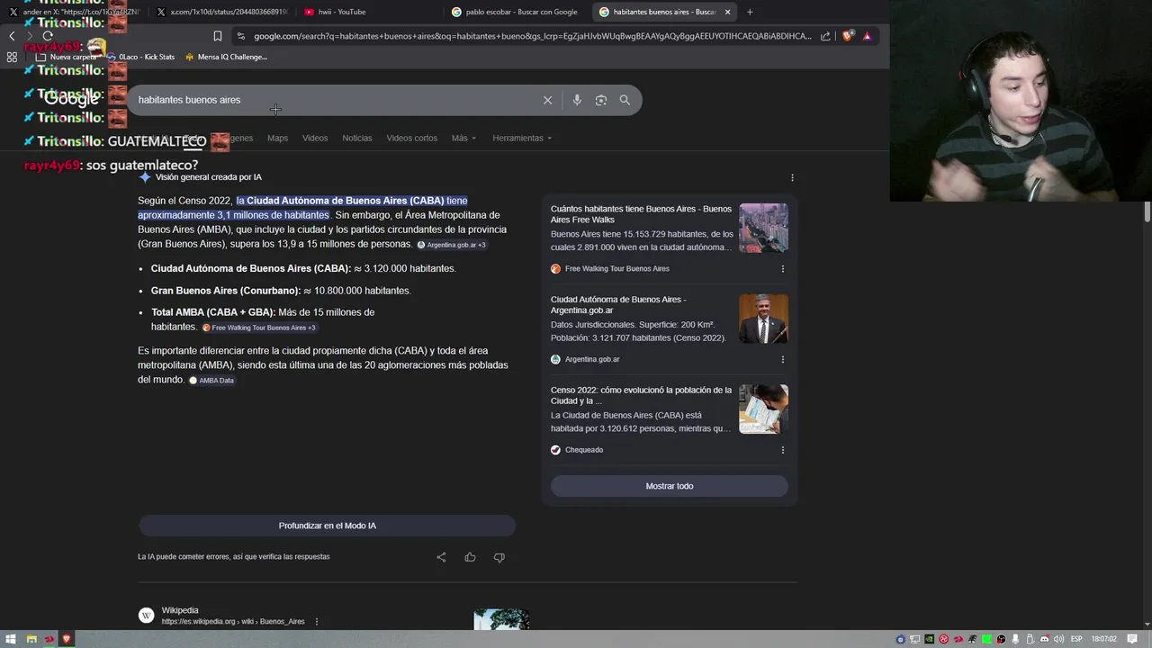Image resolution: width=1152 pixels, height=648 pixels.
Task: Start voice search with the microphone icon
Action: point(577,100)
